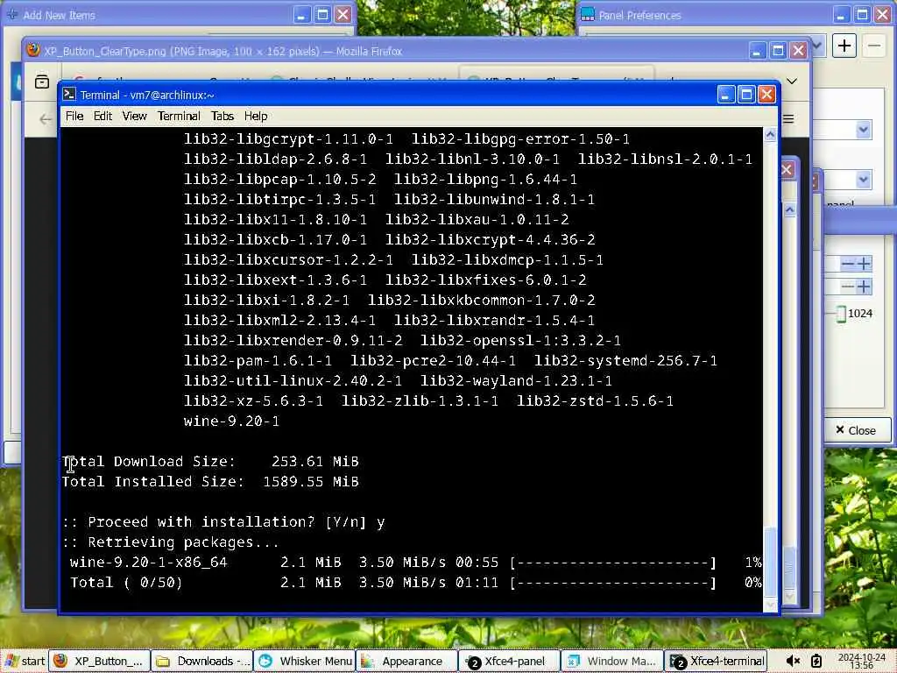Switch to XP_Button Firefox taskbar item
The height and width of the screenshot is (673, 897).
point(100,661)
